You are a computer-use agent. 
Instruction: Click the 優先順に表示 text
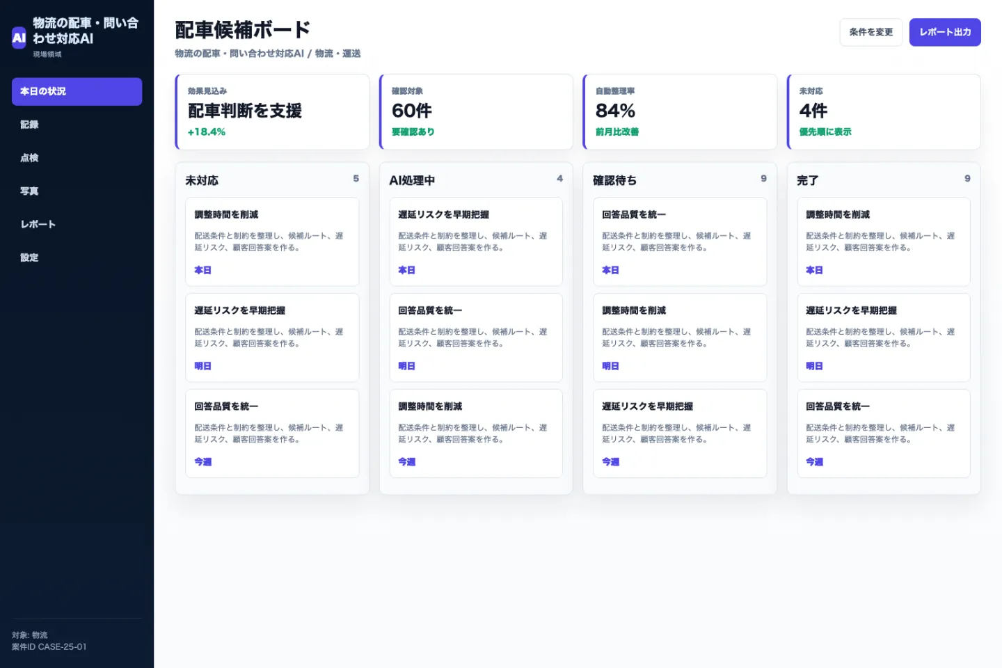coord(825,132)
